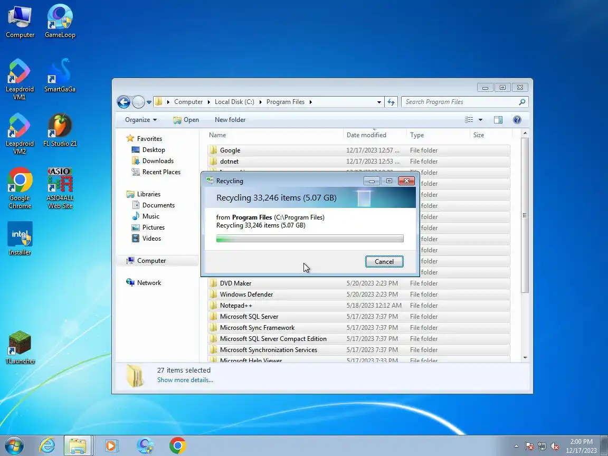Screen dimensions: 608x456
Task: Cancel the Recycling operation
Action: [384, 261]
